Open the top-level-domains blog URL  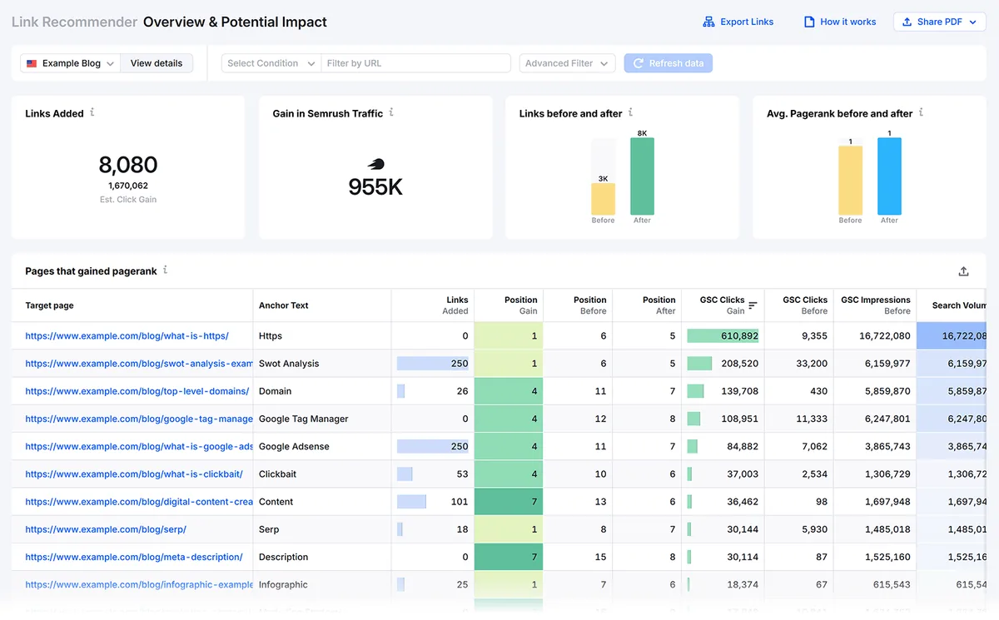point(137,391)
